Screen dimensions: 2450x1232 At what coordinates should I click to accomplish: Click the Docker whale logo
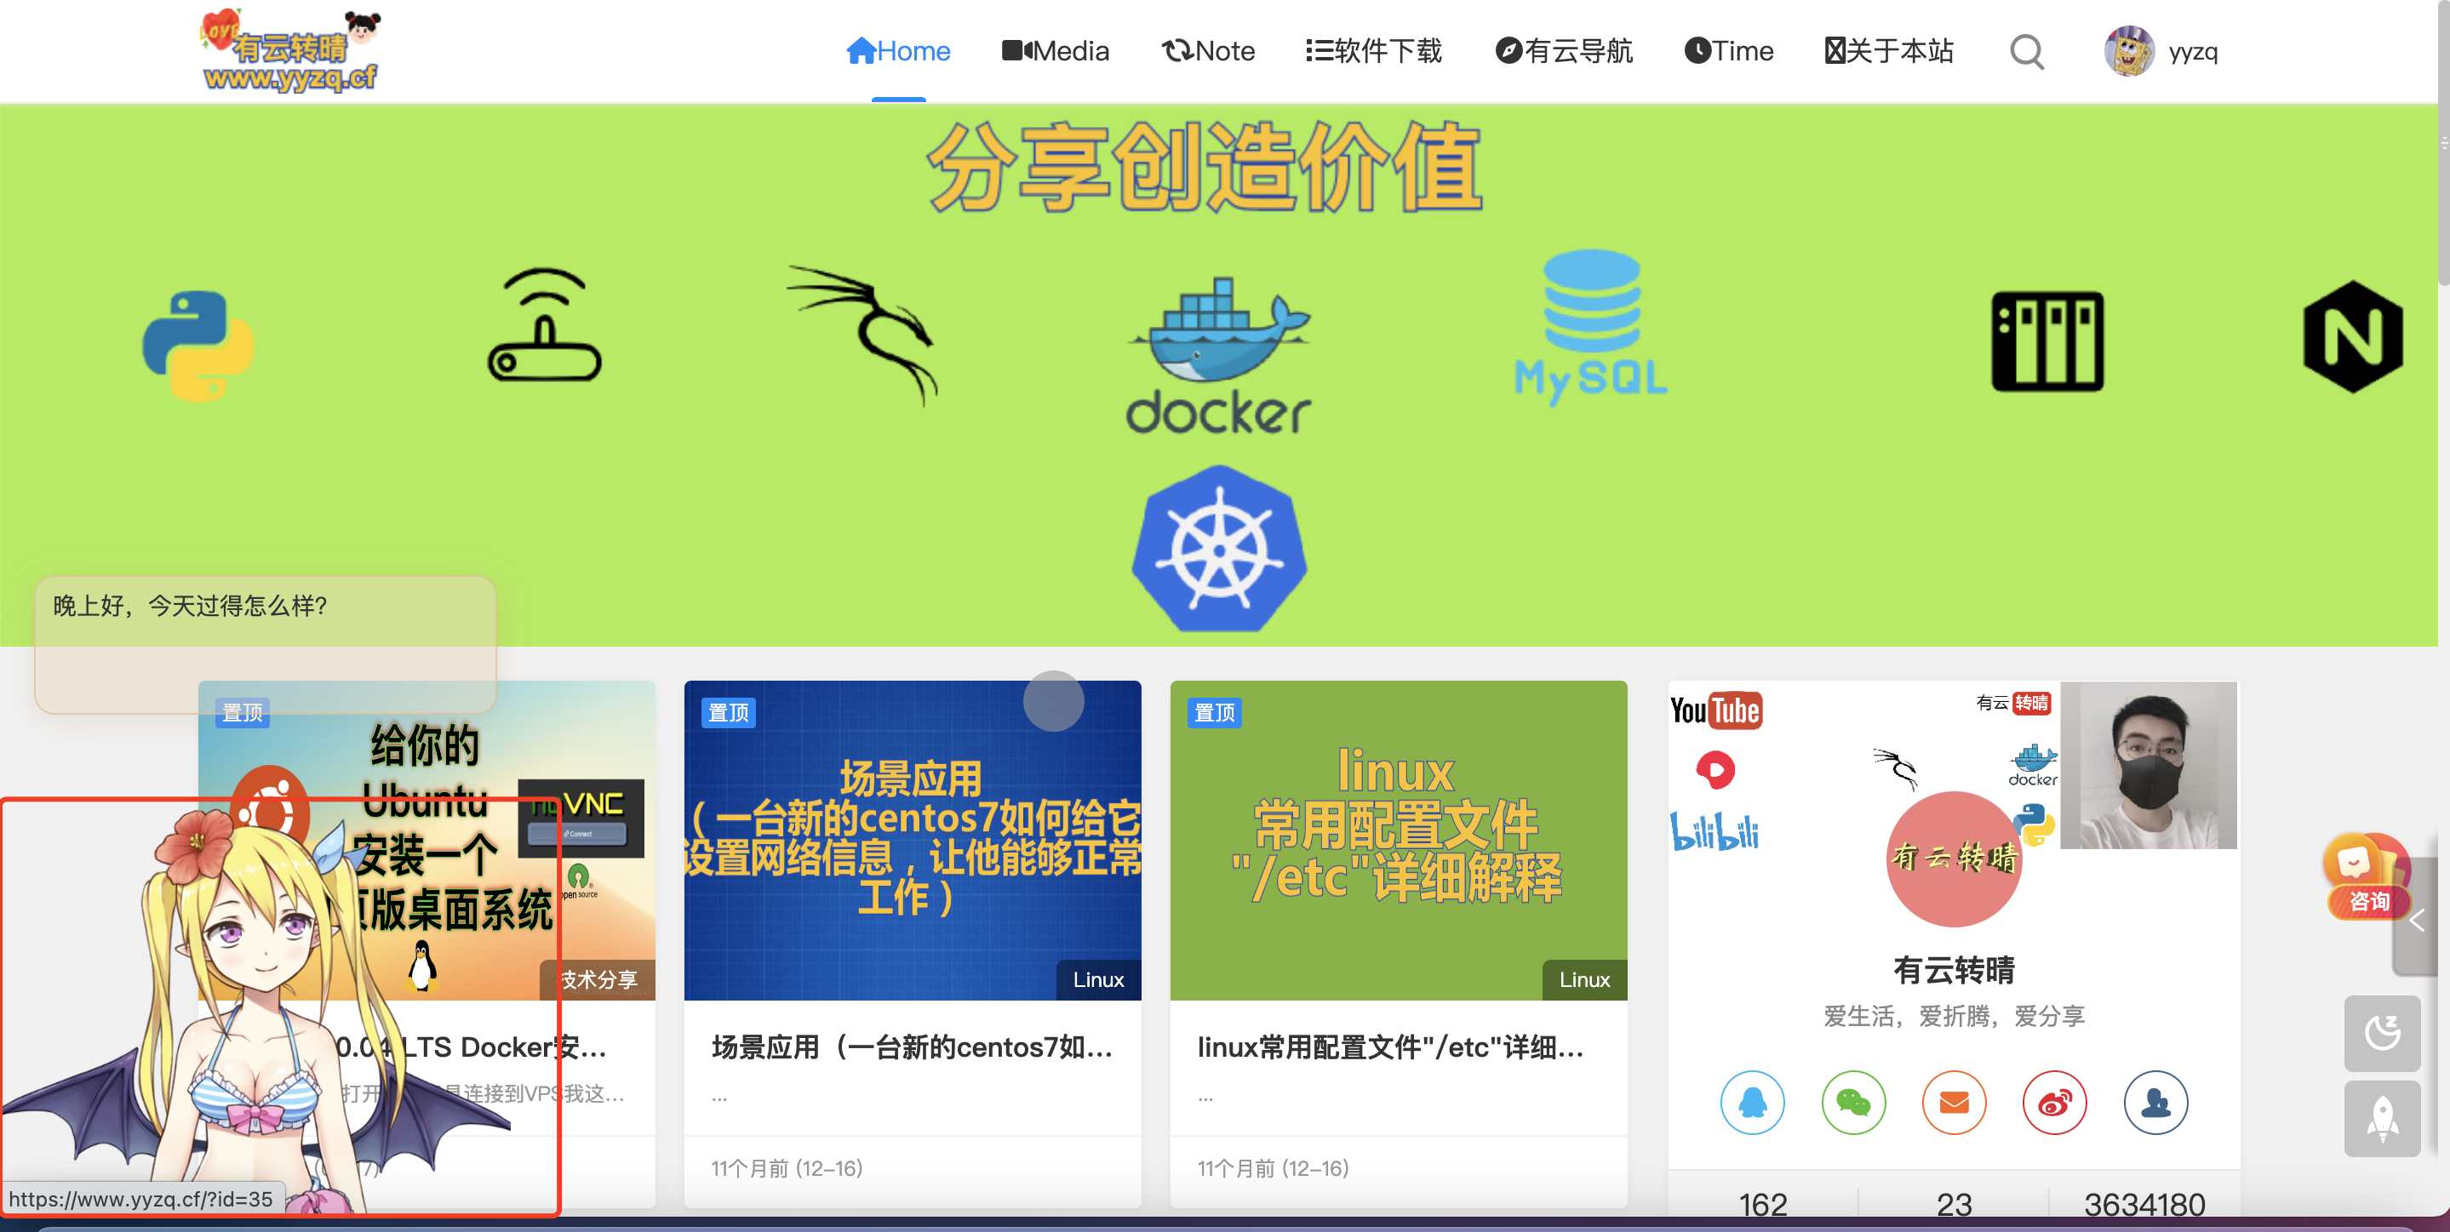[x=1218, y=355]
